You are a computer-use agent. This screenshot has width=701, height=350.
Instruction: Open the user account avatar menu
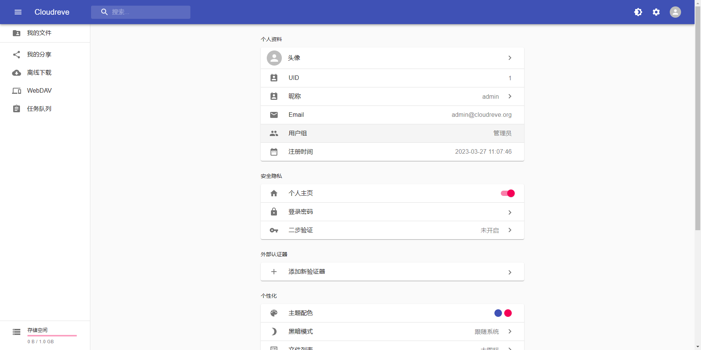click(675, 12)
